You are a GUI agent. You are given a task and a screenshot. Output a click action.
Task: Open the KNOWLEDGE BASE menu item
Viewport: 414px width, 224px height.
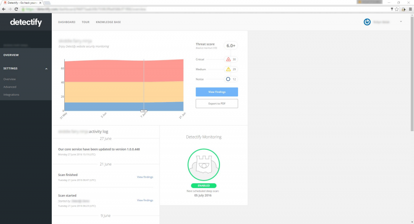point(108,22)
